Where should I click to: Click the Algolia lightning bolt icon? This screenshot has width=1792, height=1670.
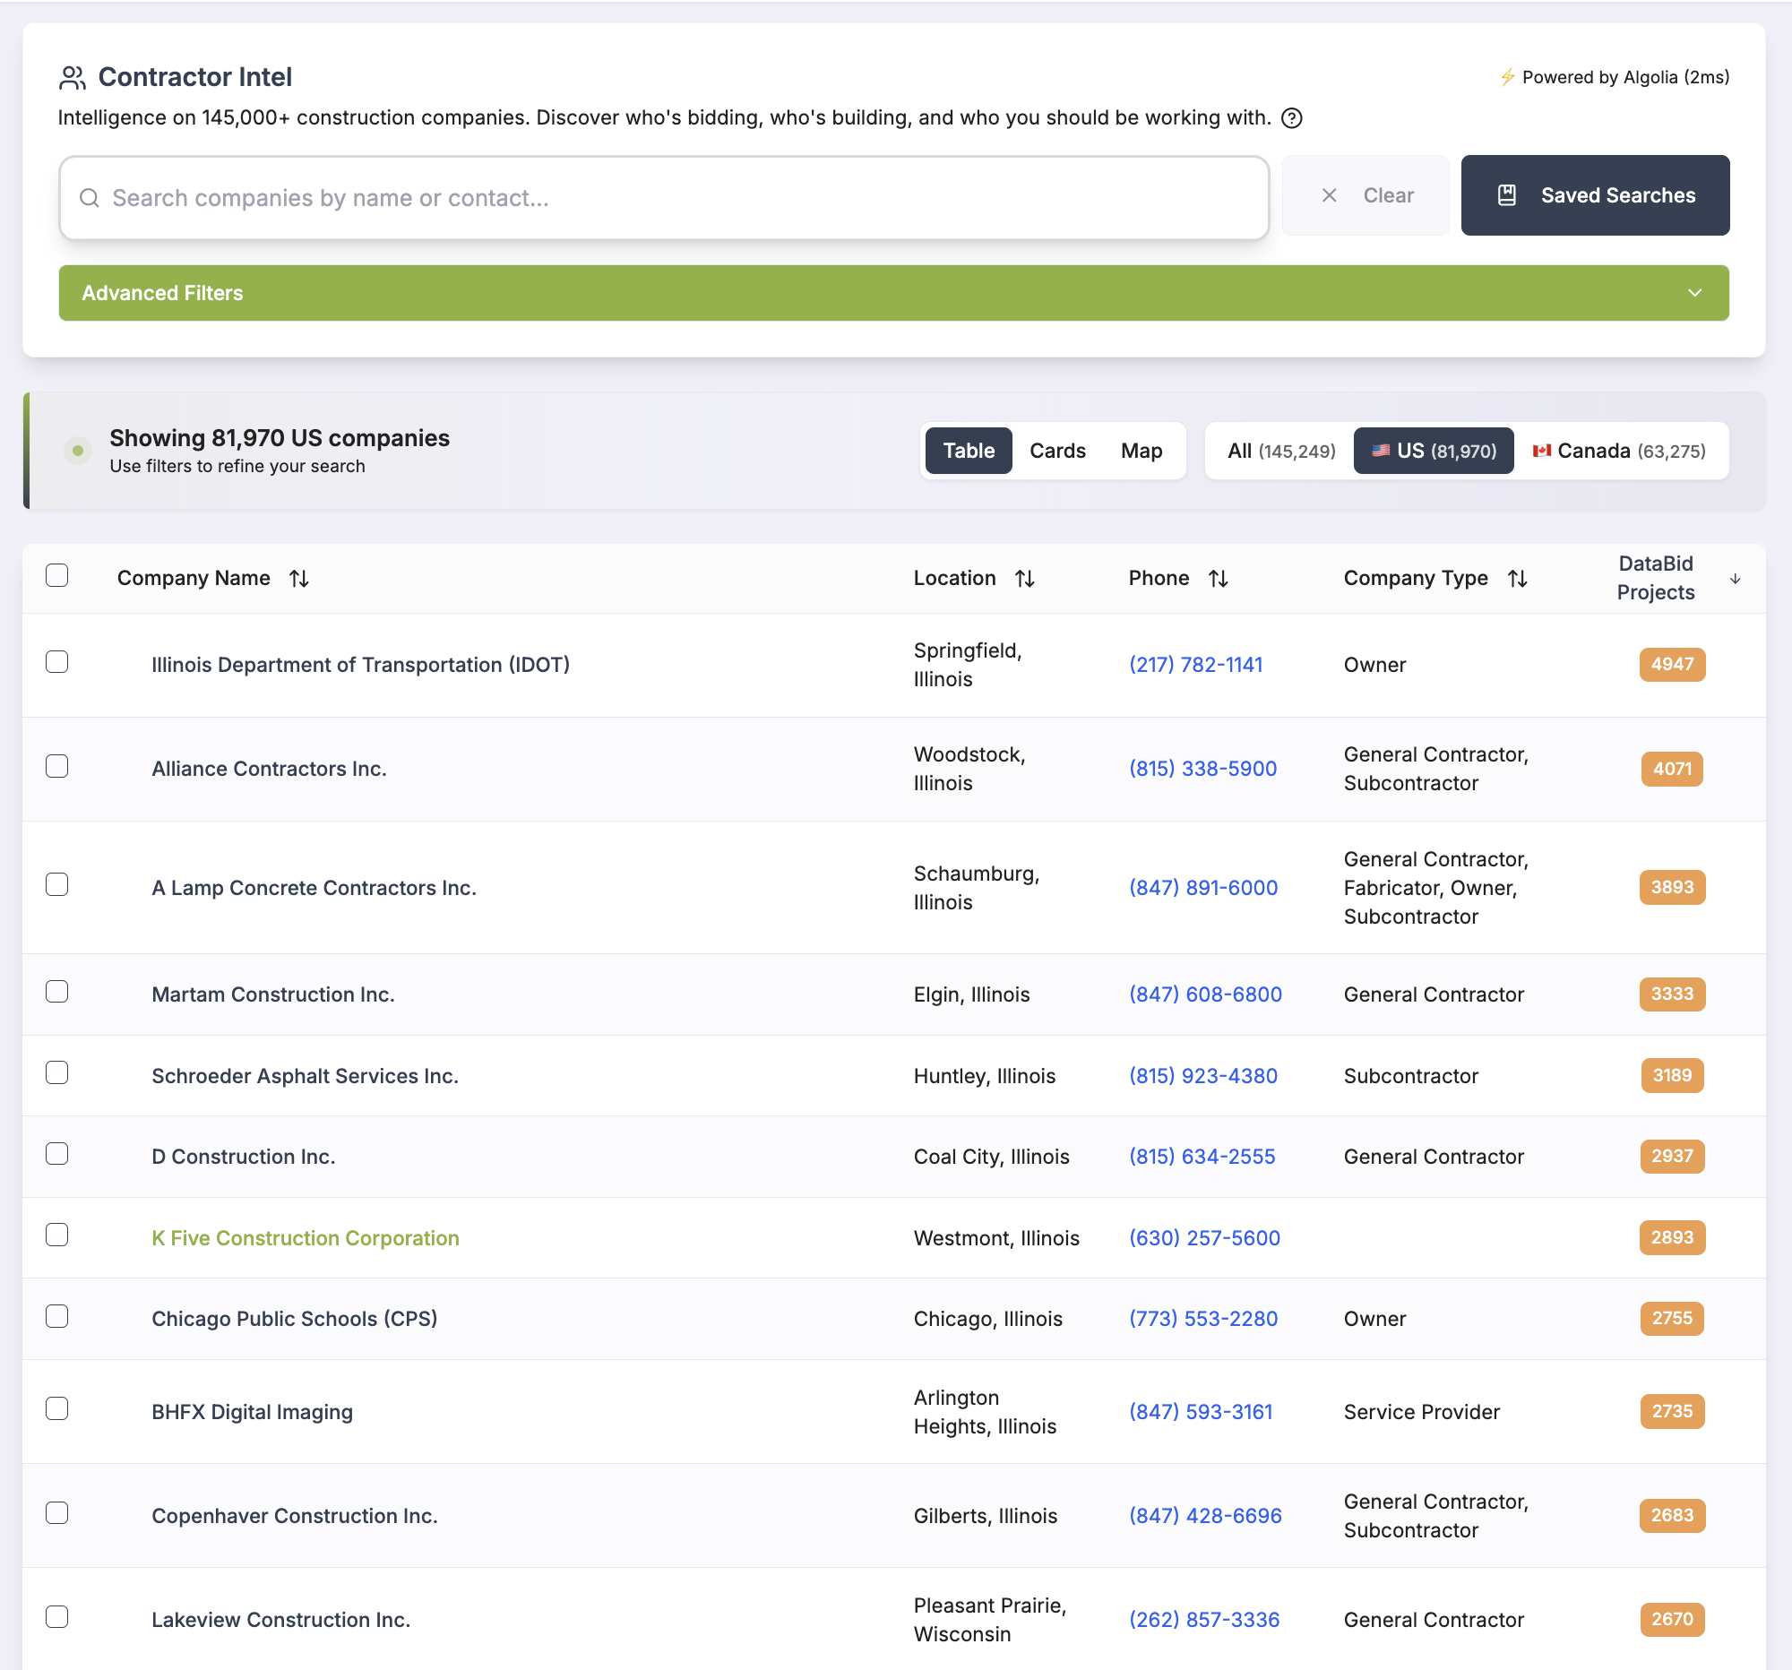tap(1507, 78)
